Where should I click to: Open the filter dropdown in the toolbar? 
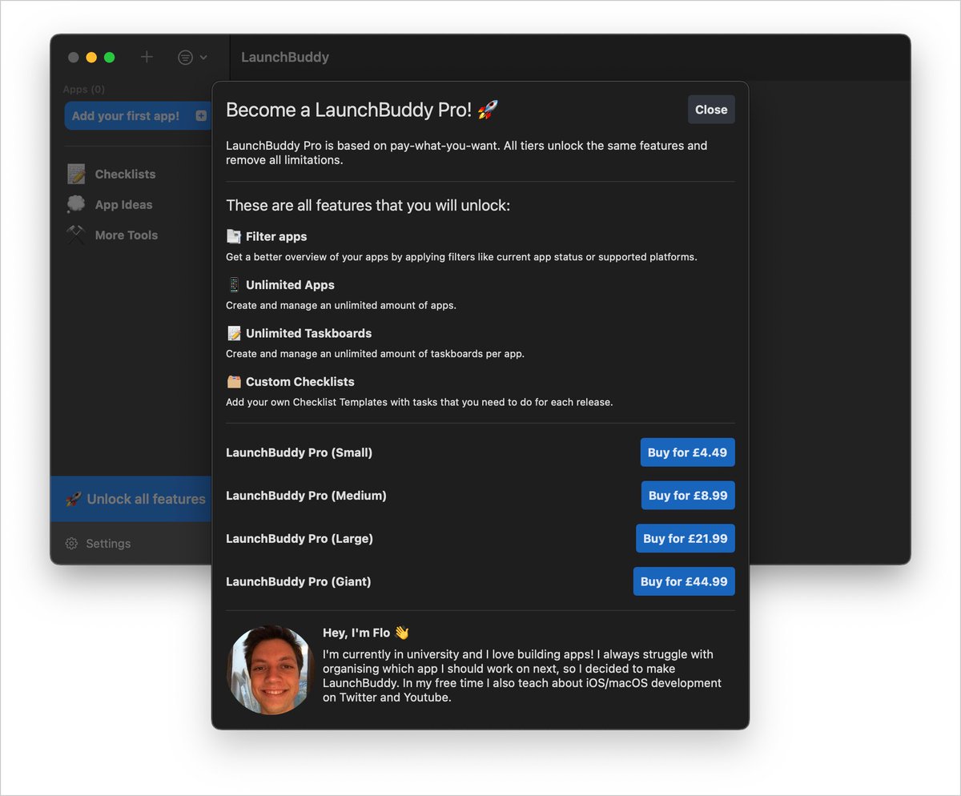[192, 57]
